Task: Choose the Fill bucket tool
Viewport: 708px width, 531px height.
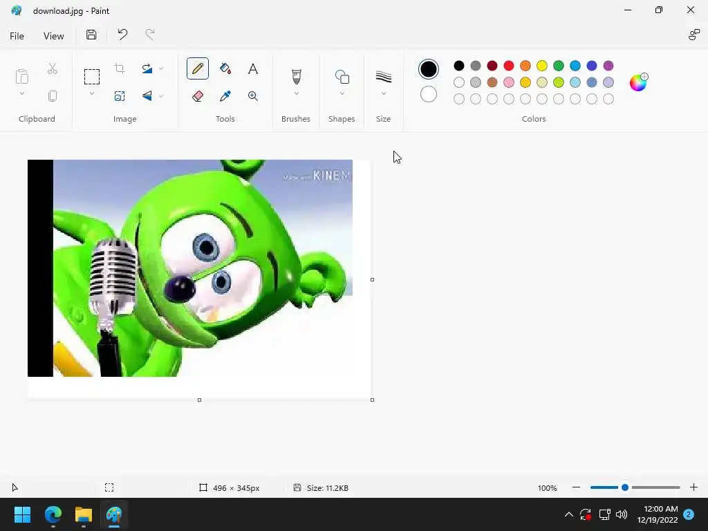Action: 225,68
